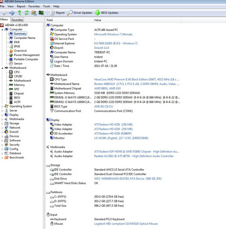226x229 pixels.
Task: Click the Config icon in tree
Action: coord(6,149)
